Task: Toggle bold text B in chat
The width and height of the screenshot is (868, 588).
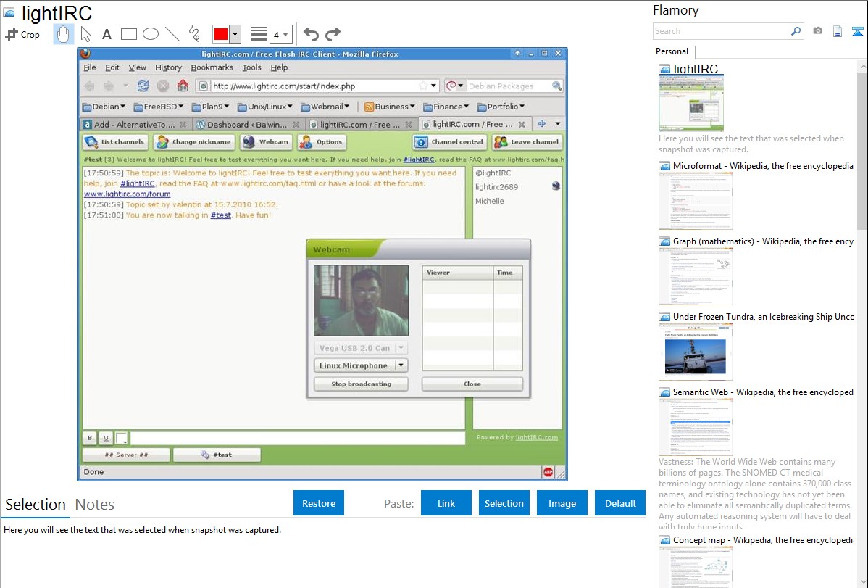Action: pyautogui.click(x=90, y=439)
